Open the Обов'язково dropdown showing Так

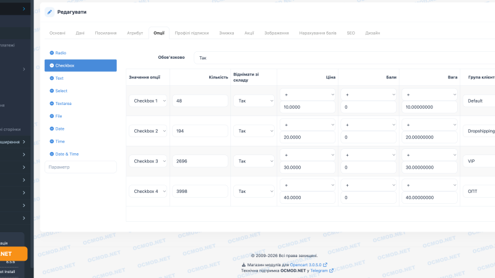point(344,57)
